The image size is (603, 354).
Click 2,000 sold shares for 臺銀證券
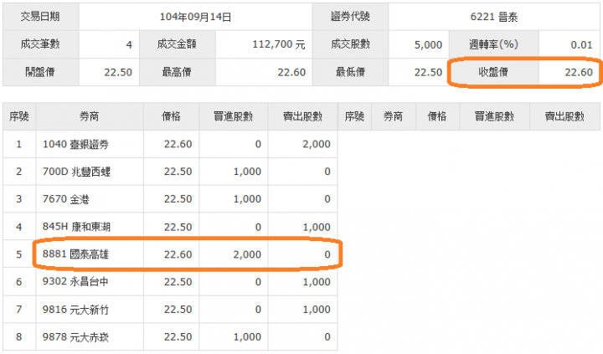coord(316,144)
